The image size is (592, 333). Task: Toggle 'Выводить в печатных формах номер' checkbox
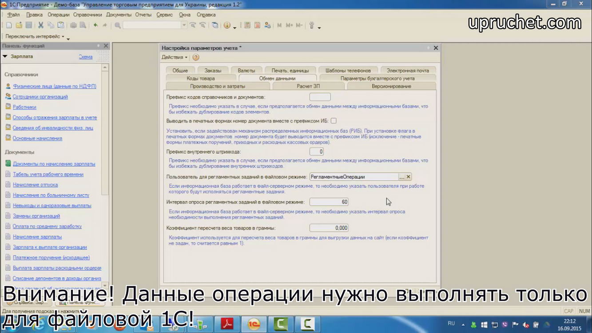click(334, 120)
